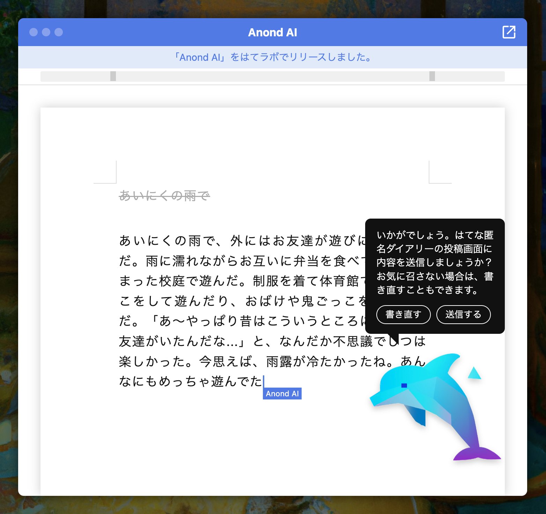
Task: Click the window minimize button
Action: pyautogui.click(x=46, y=32)
